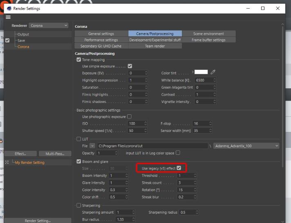Enable Use photographic exposure checkbox
The width and height of the screenshot is (291, 223).
click(129, 116)
